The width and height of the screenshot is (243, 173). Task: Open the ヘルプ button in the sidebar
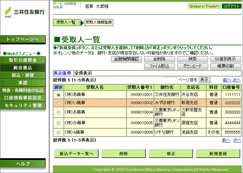click(x=23, y=164)
